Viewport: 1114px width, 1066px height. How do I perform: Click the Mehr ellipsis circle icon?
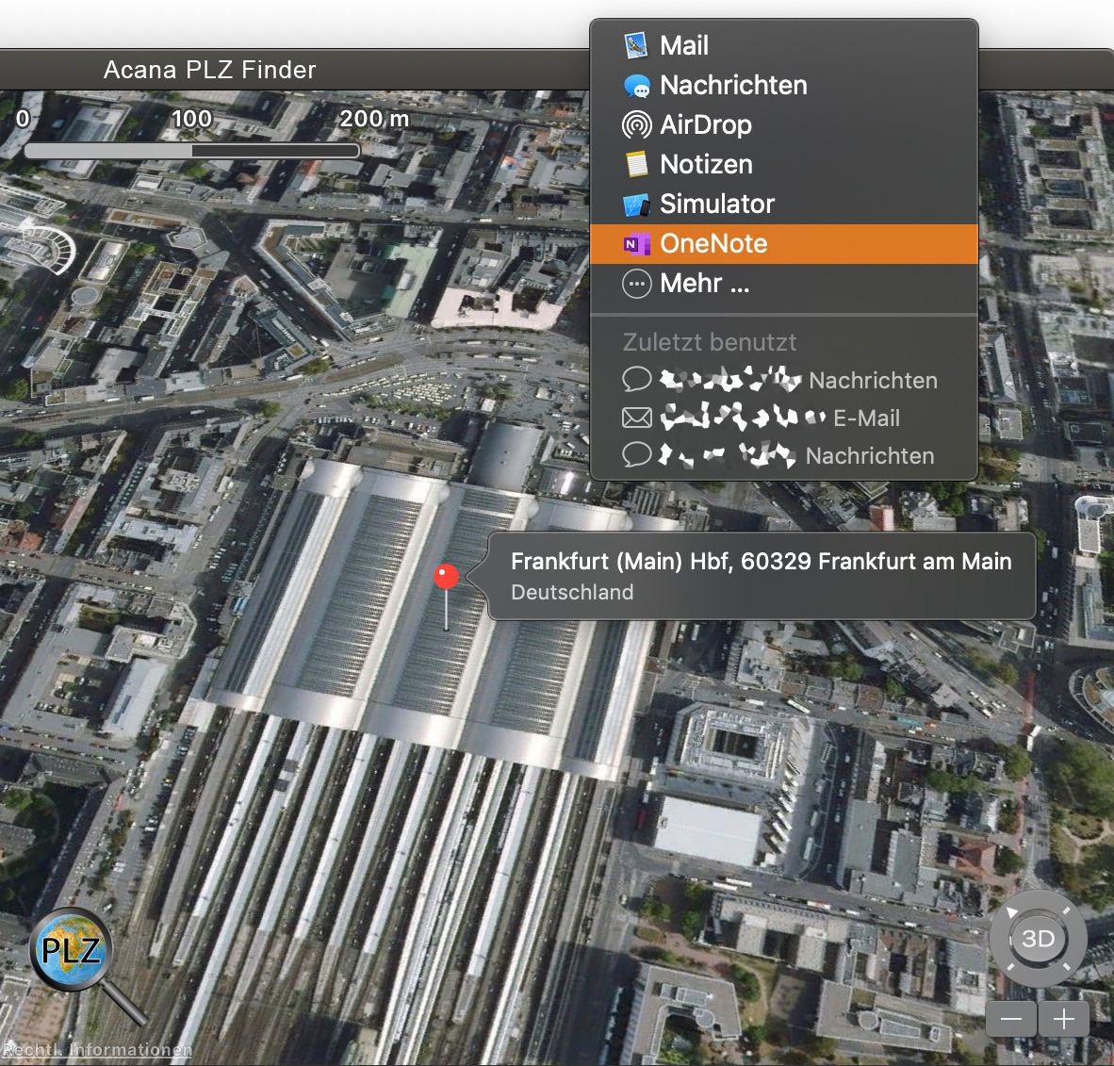636,284
